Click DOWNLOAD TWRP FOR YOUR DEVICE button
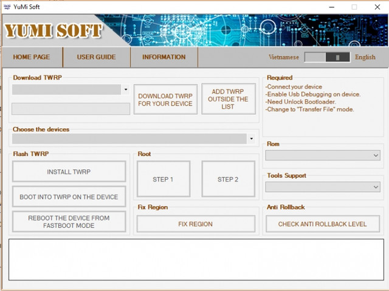 tap(165, 100)
